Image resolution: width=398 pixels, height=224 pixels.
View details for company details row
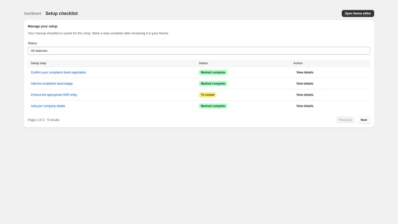[x=304, y=106]
